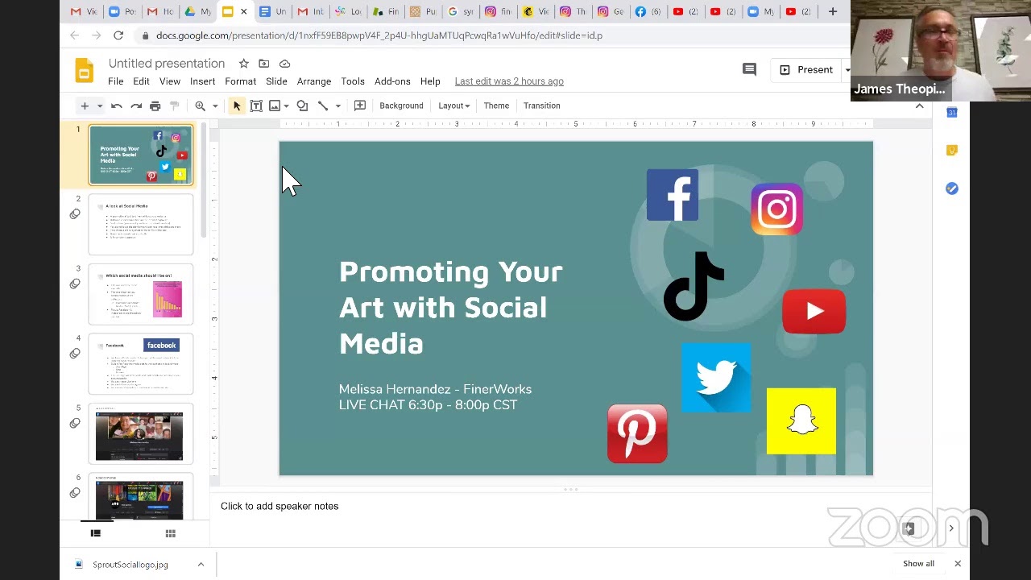
Task: Open the Arrange menu
Action: 314,81
